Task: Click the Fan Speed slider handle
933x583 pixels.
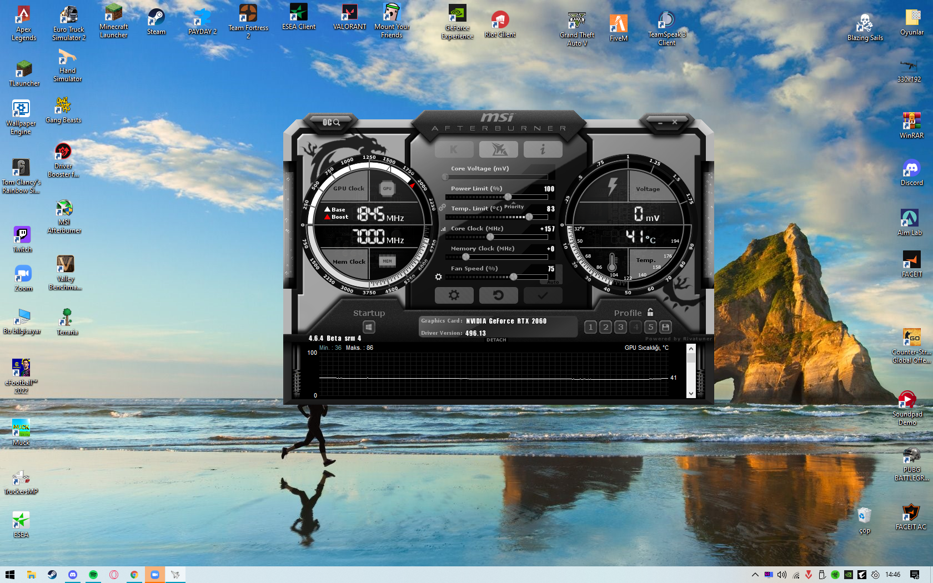Action: click(514, 277)
